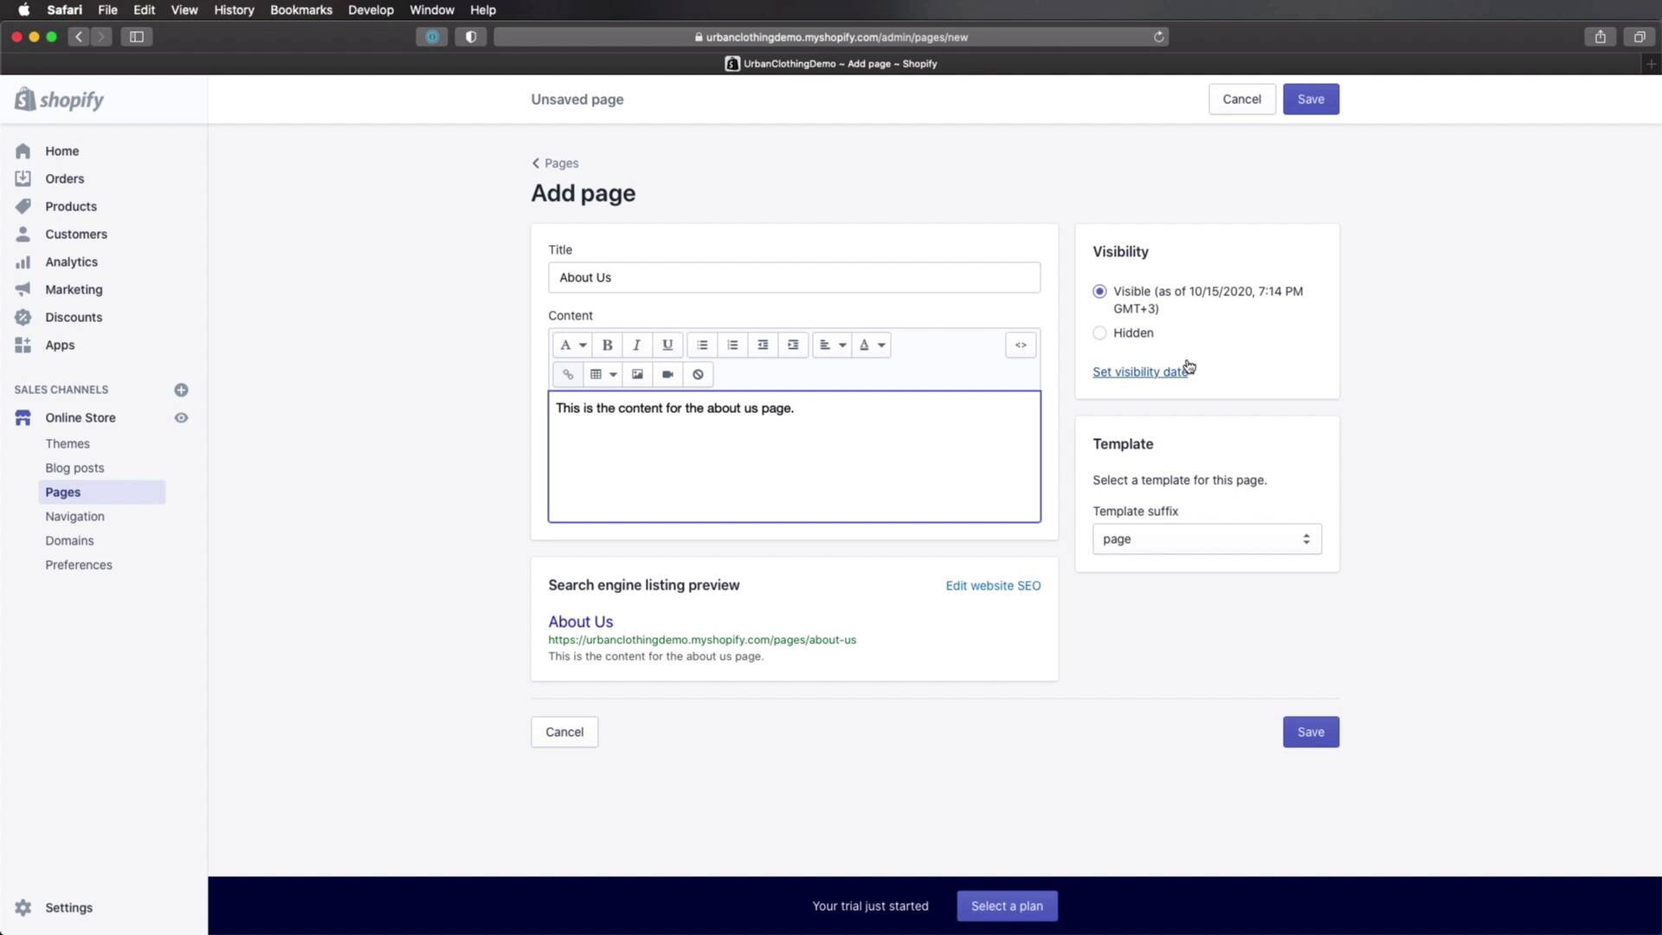Apply italic formatting in the editor

[x=637, y=345]
